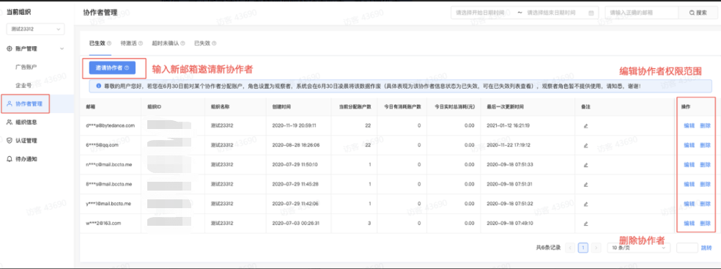721x269 pixels.
Task: Click 删除 for w***2@163.com
Action: click(705, 224)
